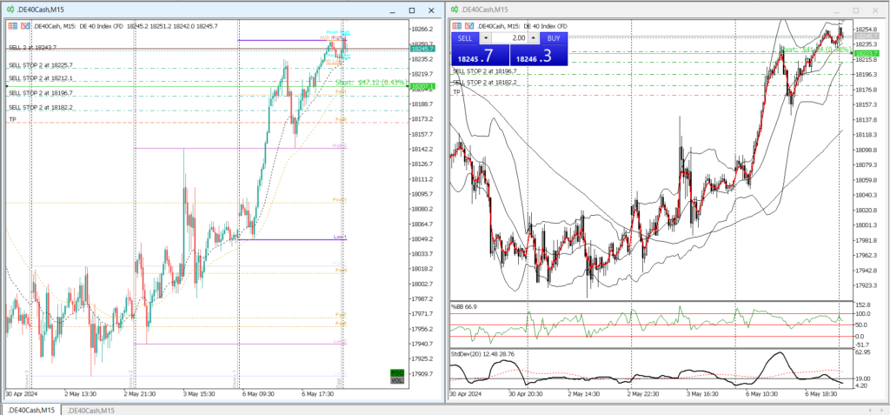Click tab bar scroll-right arrow at bottom right

(x=881, y=410)
